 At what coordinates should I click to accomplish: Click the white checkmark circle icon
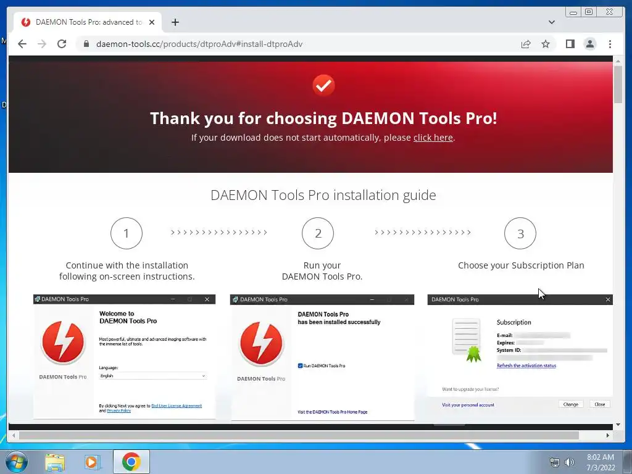click(x=323, y=85)
